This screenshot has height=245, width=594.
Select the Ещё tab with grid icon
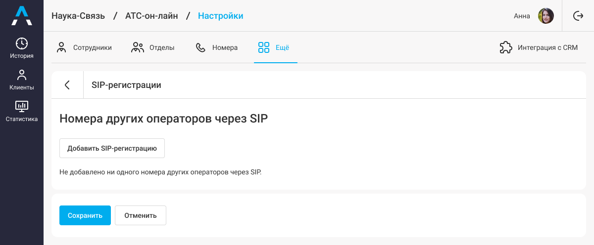[274, 48]
